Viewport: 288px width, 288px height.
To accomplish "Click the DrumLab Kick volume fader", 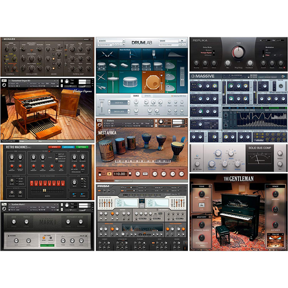I will click(161, 83).
